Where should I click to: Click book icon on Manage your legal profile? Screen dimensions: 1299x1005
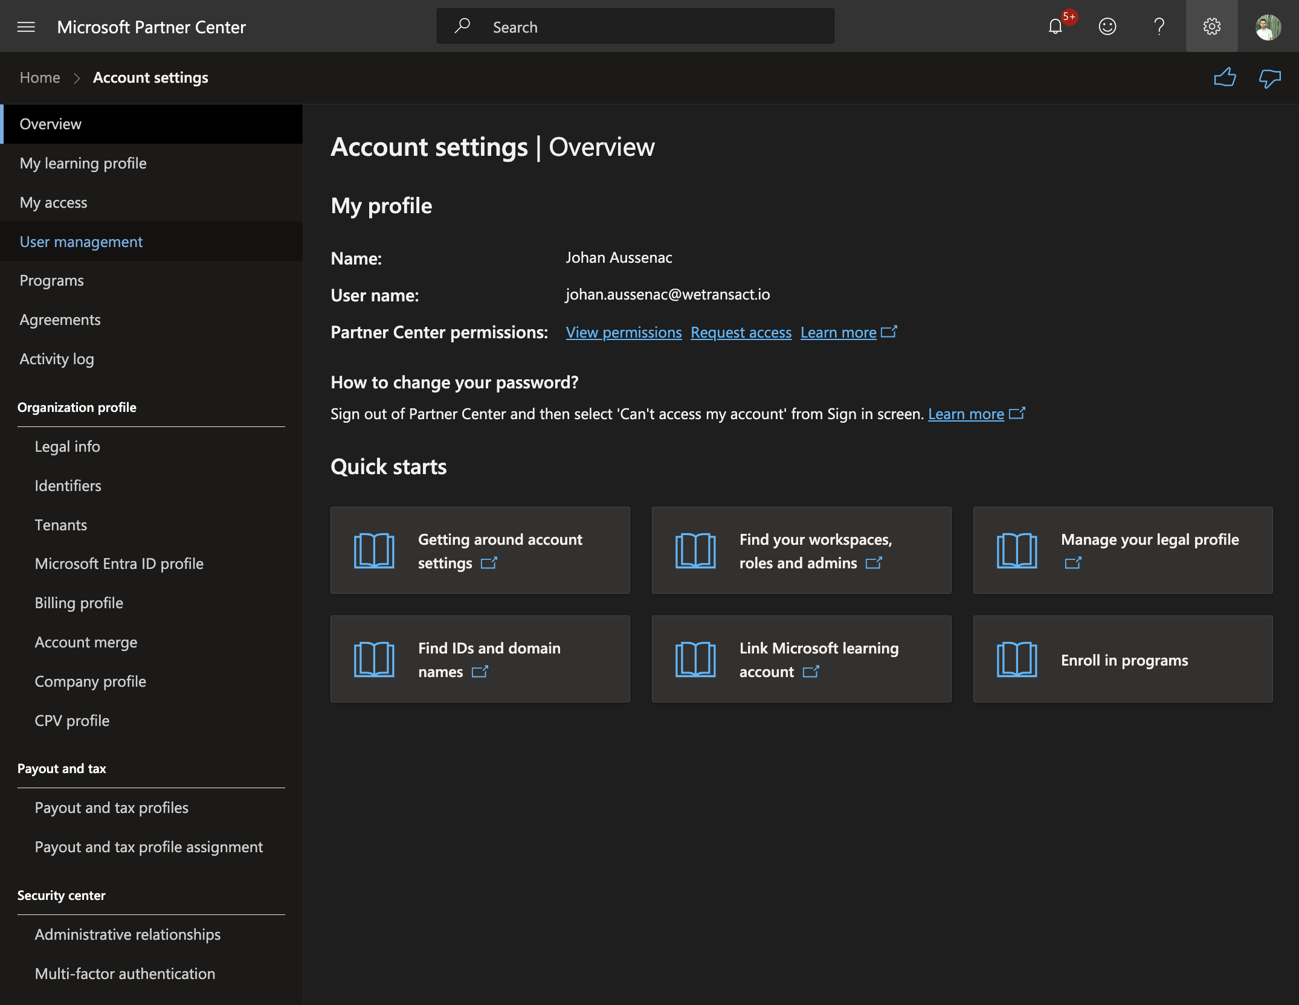click(x=1017, y=550)
